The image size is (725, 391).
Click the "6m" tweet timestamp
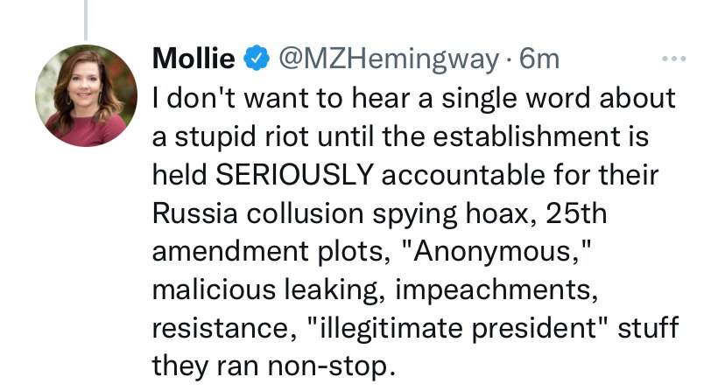coord(539,59)
